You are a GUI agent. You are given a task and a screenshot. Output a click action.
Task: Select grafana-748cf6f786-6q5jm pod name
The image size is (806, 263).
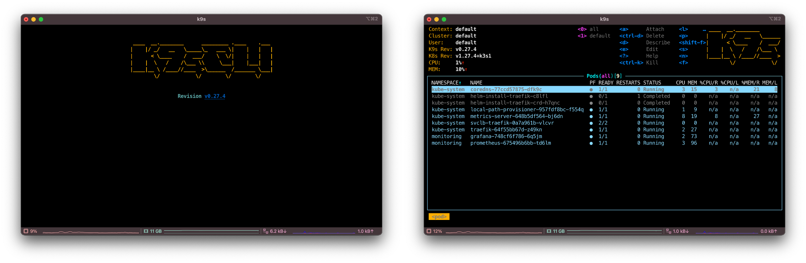point(506,136)
